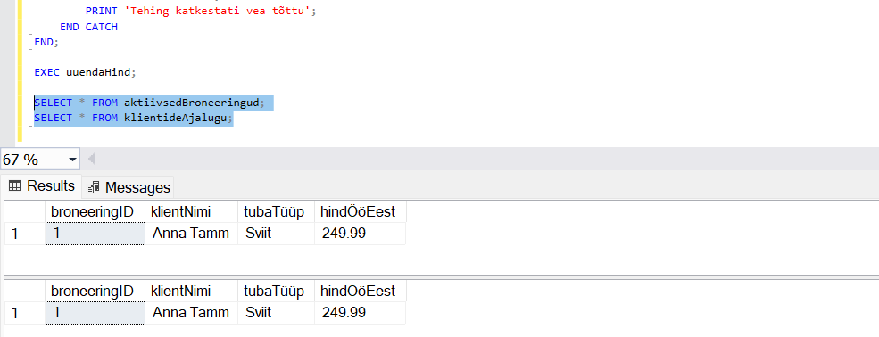Viewport: 879px width, 337px height.
Task: Place cursor on EXEC uuendaHind line
Action: (x=85, y=72)
